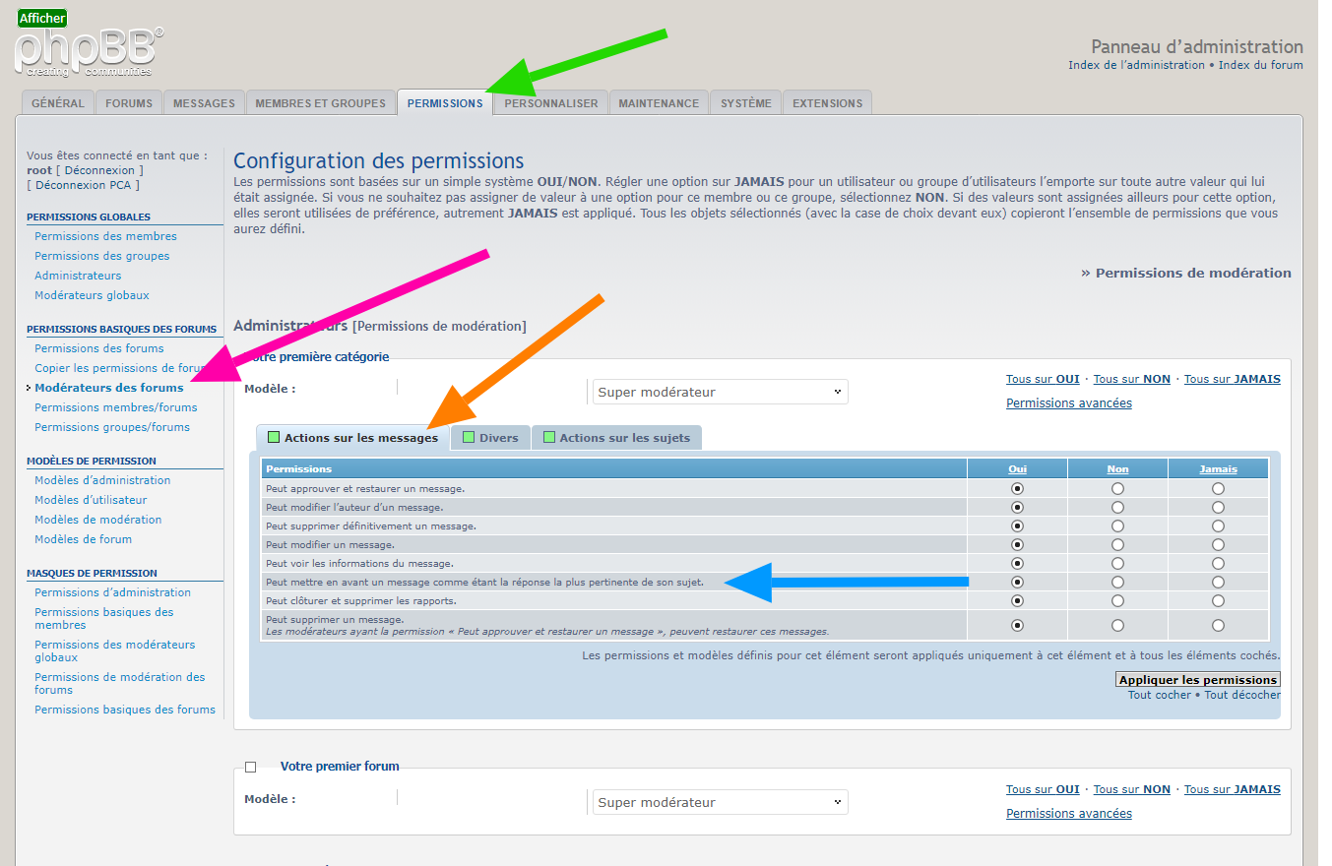Click the Tout décocher link

click(1241, 695)
